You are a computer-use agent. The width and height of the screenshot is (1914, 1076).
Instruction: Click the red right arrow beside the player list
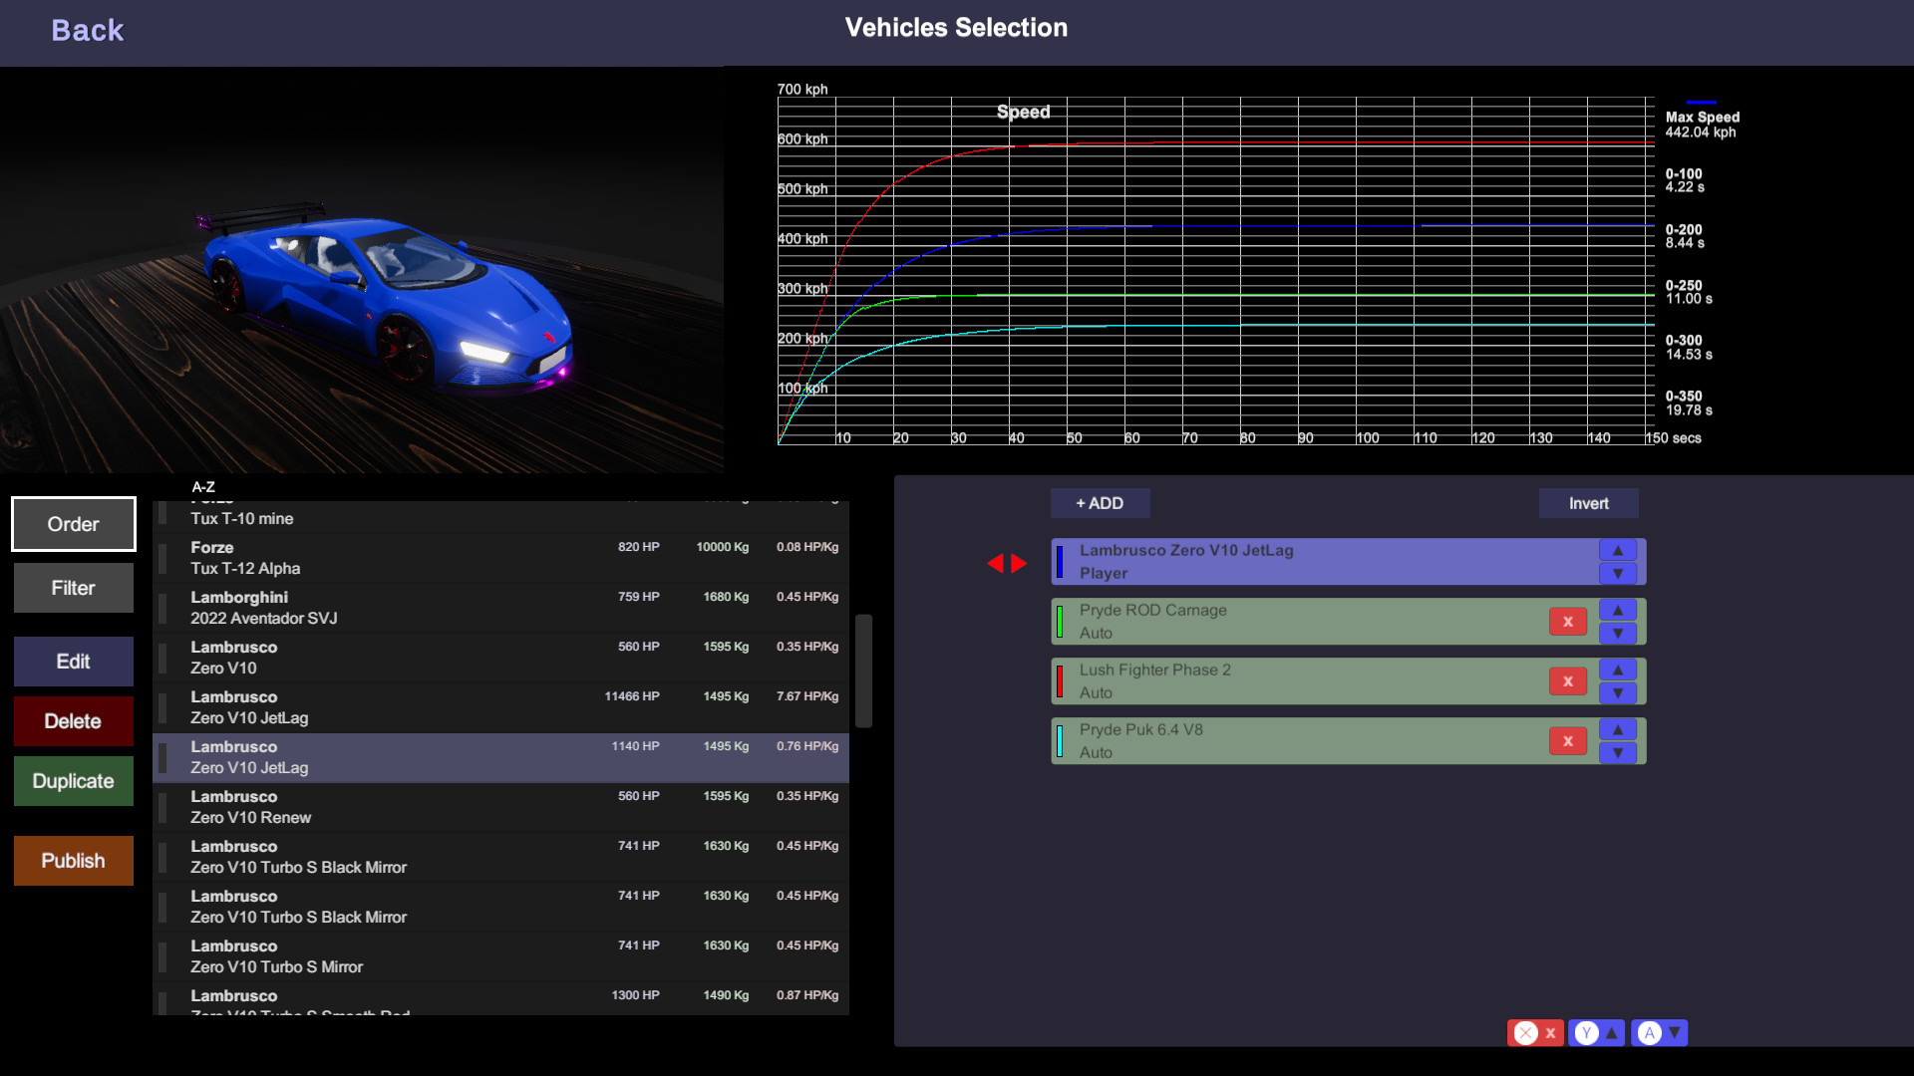(1017, 563)
